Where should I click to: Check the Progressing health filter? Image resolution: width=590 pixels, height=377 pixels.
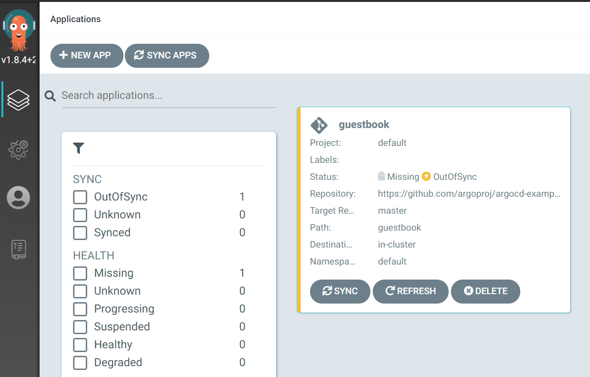80,309
